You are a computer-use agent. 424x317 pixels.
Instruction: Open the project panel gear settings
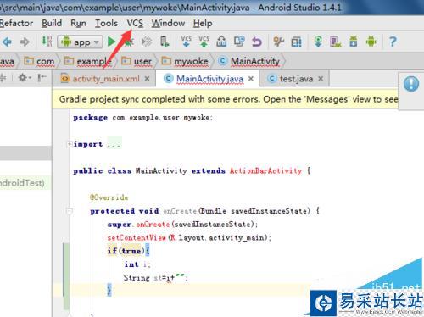click(x=25, y=77)
